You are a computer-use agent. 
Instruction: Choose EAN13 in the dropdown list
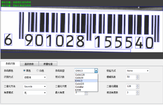click(86, 81)
